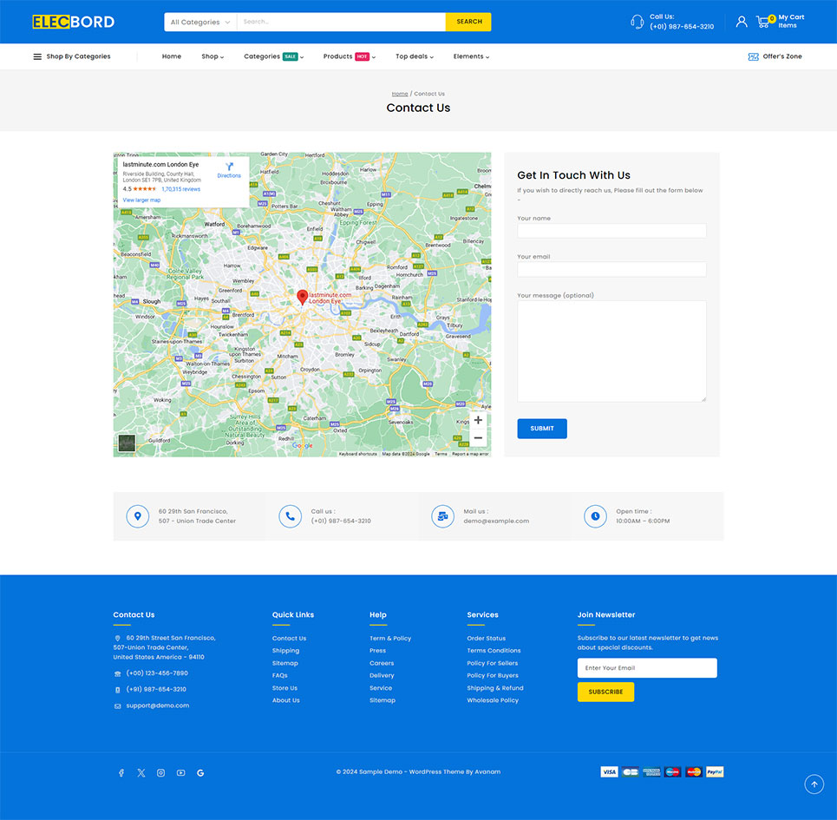Screen dimensions: 837x820
Task: Zoom out on the map
Action: pos(478,438)
